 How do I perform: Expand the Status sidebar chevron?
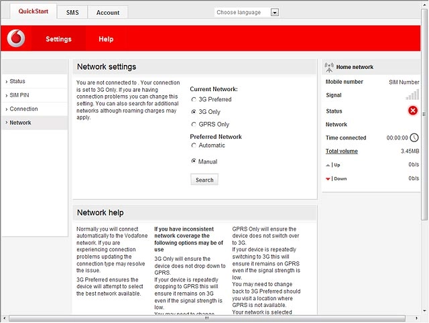[6, 82]
